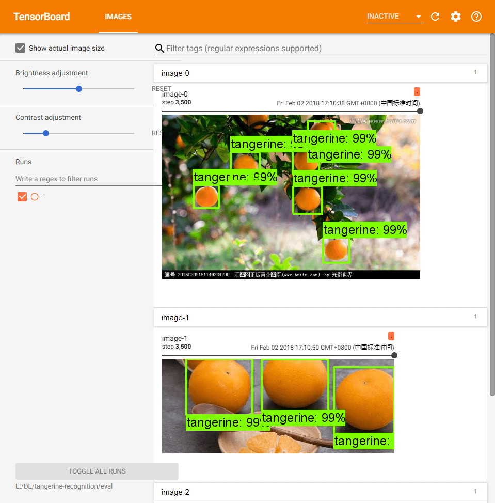Screen dimensions: 495x503
Task: Switch to the IMAGES tab
Action: 118,16
